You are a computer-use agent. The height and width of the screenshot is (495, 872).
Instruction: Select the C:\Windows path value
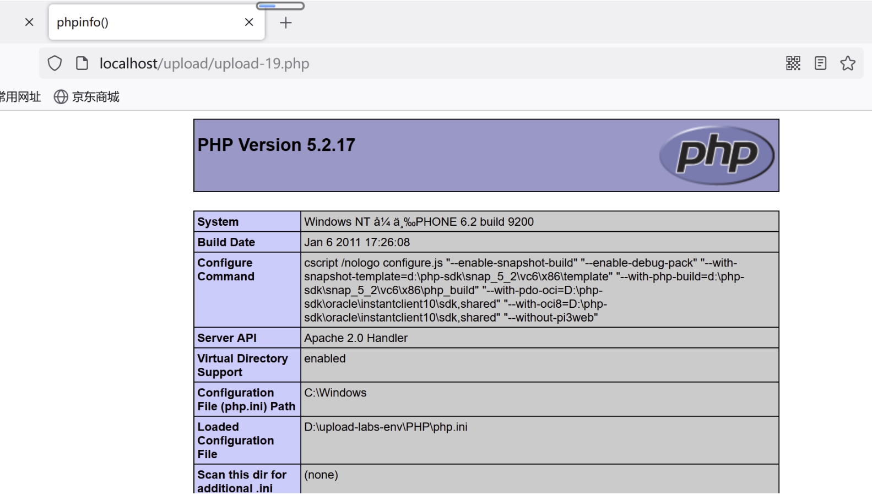coord(335,393)
